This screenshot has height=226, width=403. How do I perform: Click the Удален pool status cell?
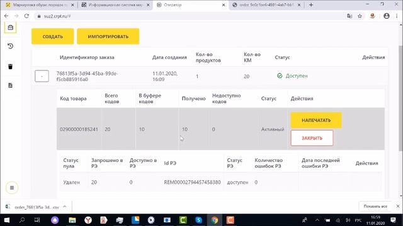point(71,182)
